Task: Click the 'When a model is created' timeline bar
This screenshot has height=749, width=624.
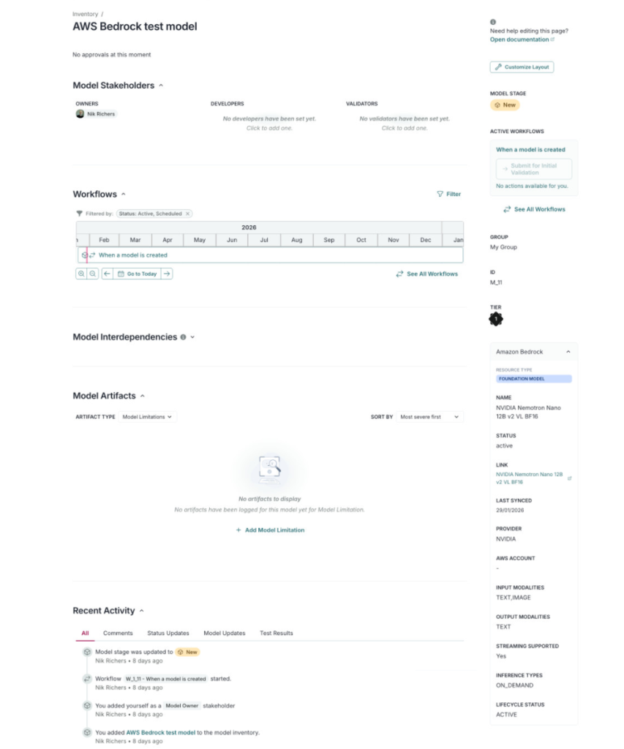Action: [133, 255]
